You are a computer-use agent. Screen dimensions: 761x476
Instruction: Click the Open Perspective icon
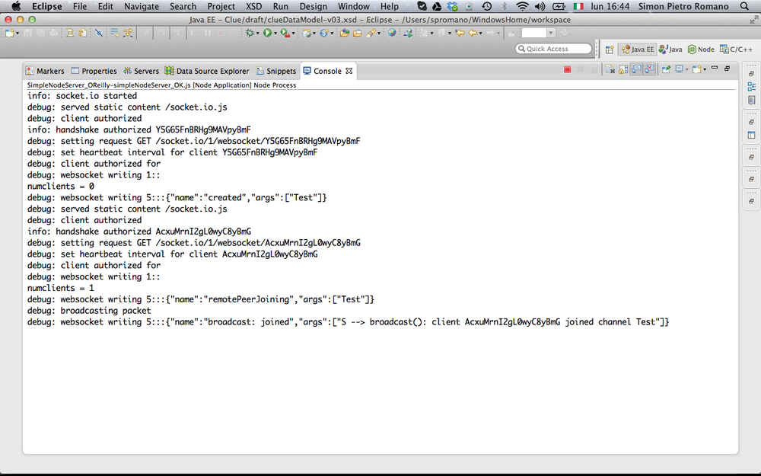pos(610,48)
